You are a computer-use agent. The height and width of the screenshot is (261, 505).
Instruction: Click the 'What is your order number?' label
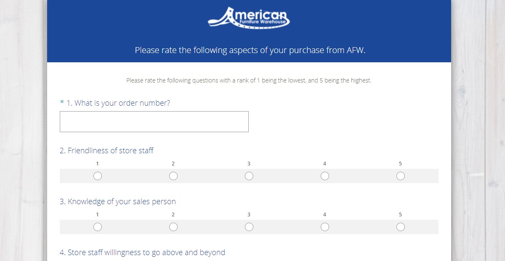(x=122, y=103)
